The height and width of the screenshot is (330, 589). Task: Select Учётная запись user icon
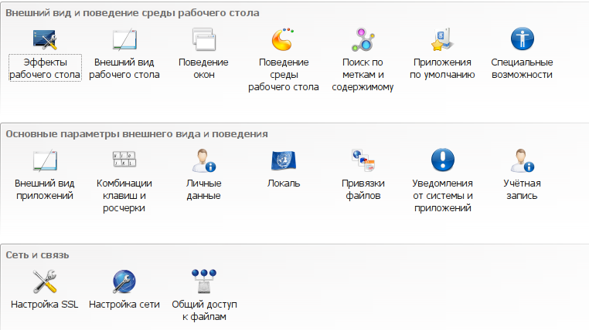coord(522,160)
